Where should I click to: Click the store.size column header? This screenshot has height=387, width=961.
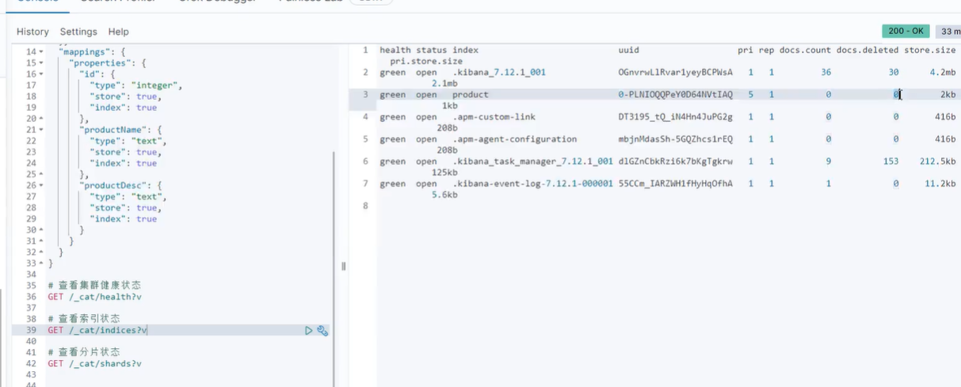point(930,50)
